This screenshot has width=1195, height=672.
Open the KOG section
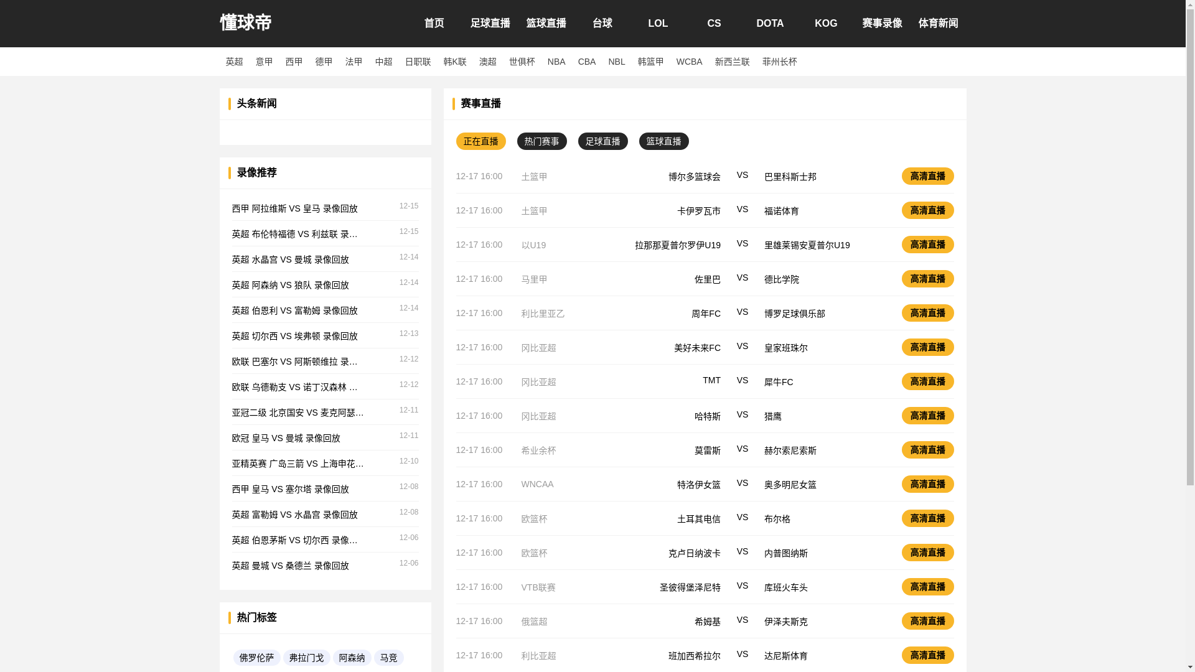(x=826, y=24)
